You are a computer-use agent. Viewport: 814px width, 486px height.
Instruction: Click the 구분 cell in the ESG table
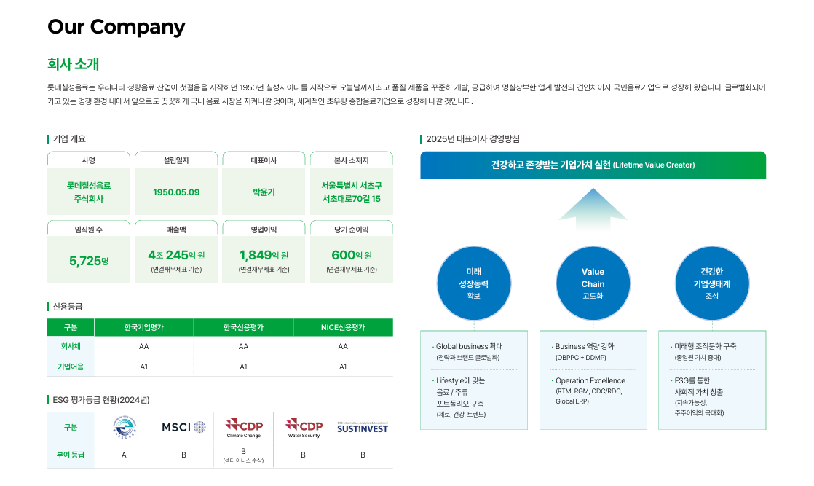(71, 427)
